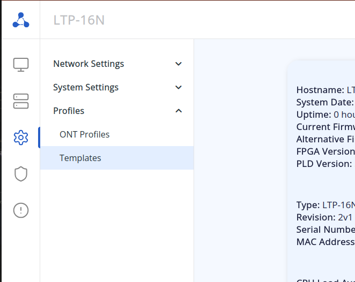This screenshot has width=355, height=282.
Task: Open the ONT Profiles submenu item
Action: (x=84, y=134)
